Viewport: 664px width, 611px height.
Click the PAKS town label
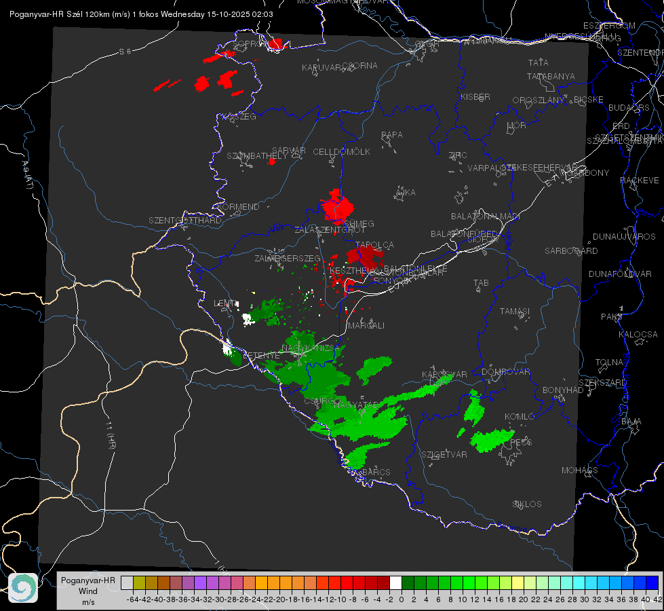tap(612, 316)
